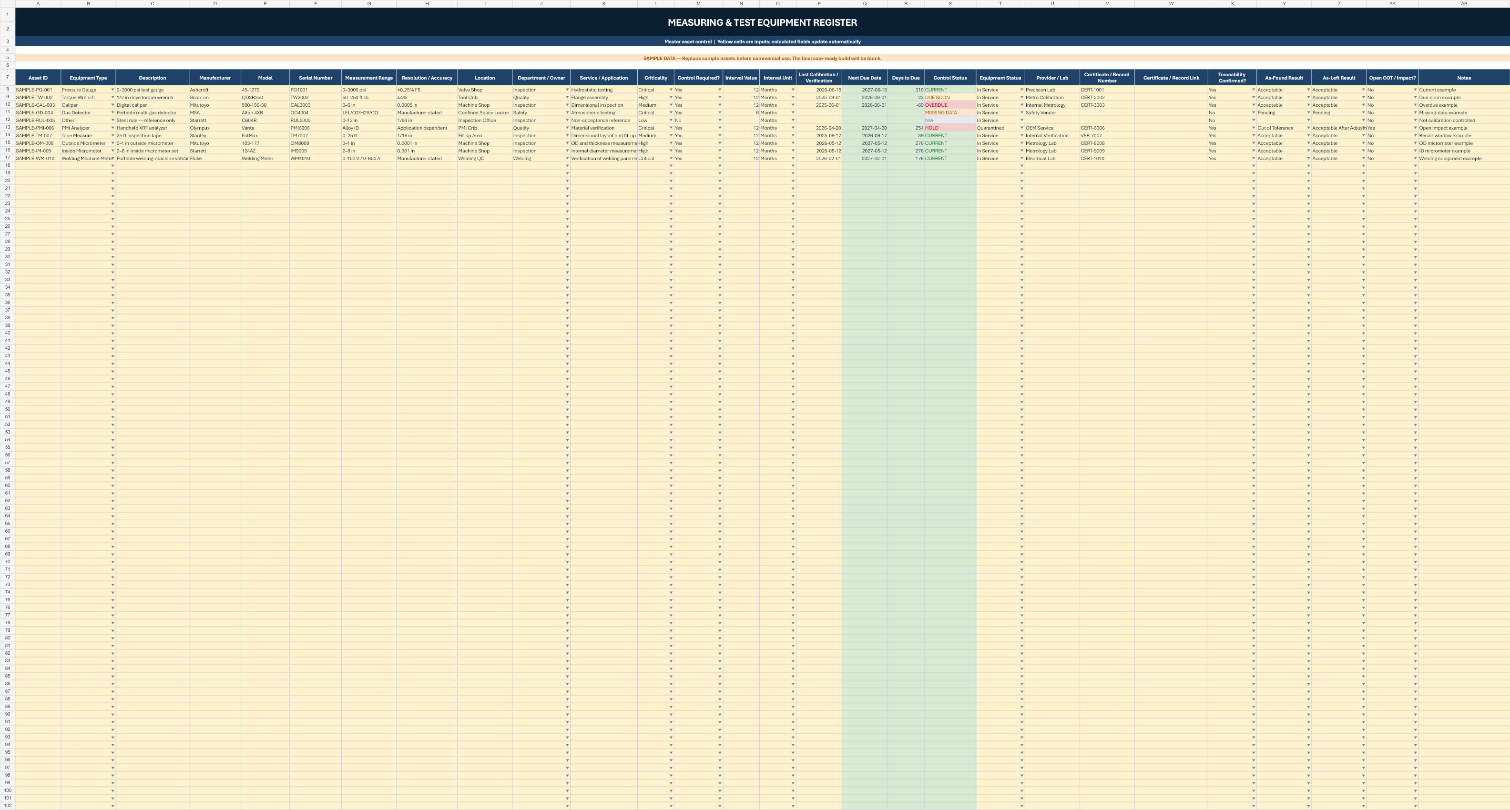Screen dimensions: 1510x810
Task: Select serial number TW2002 cell
Action: [316, 98]
